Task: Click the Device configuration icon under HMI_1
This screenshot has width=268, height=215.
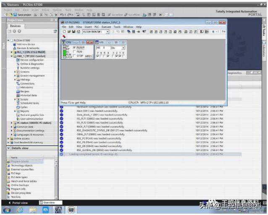Action: (x=18, y=60)
